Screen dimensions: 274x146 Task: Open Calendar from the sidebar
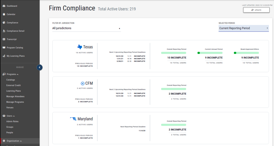pyautogui.click(x=11, y=14)
